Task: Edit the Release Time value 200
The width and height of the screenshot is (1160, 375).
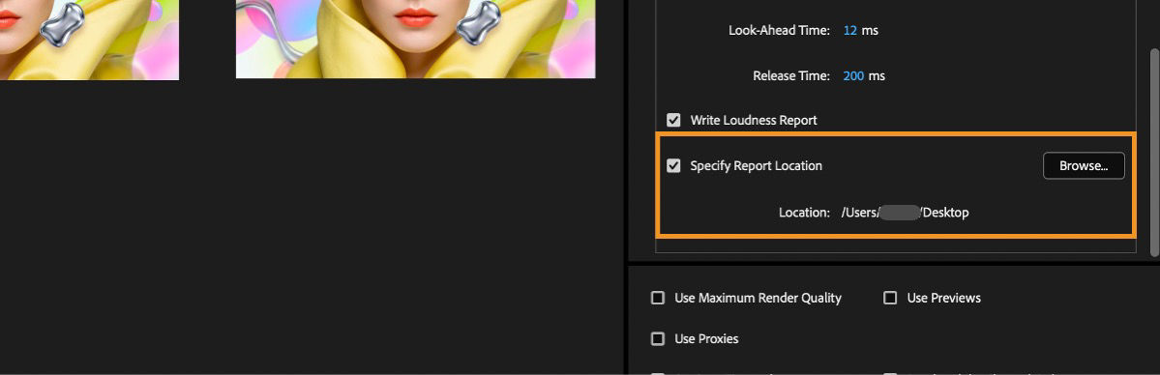Action: (853, 75)
